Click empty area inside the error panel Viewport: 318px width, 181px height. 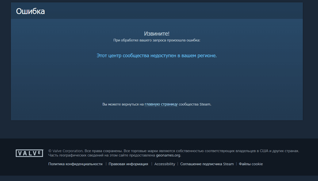click(x=157, y=80)
